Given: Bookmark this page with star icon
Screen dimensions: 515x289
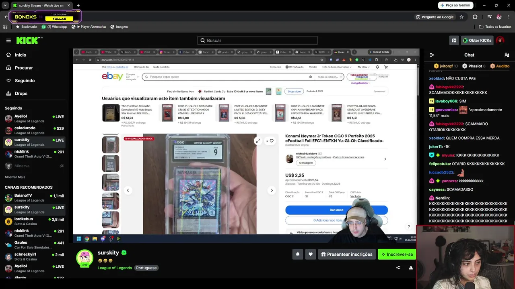Looking at the screenshot, I should click(461, 17).
